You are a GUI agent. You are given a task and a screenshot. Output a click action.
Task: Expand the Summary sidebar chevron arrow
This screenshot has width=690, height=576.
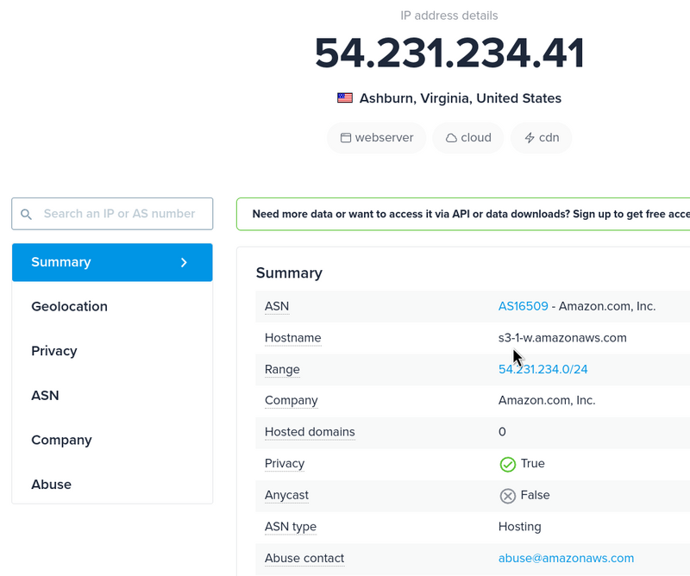tap(184, 262)
